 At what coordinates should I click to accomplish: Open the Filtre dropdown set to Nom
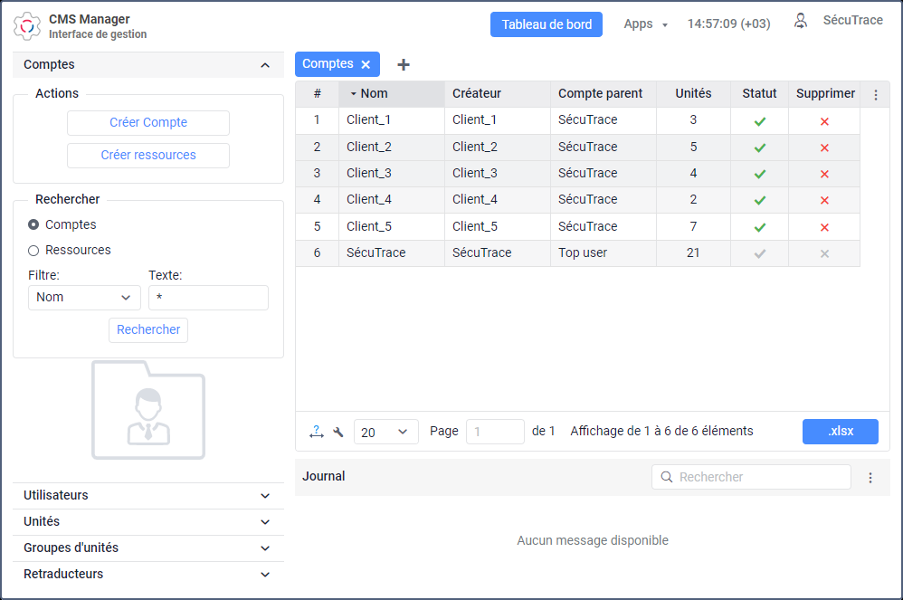point(84,298)
